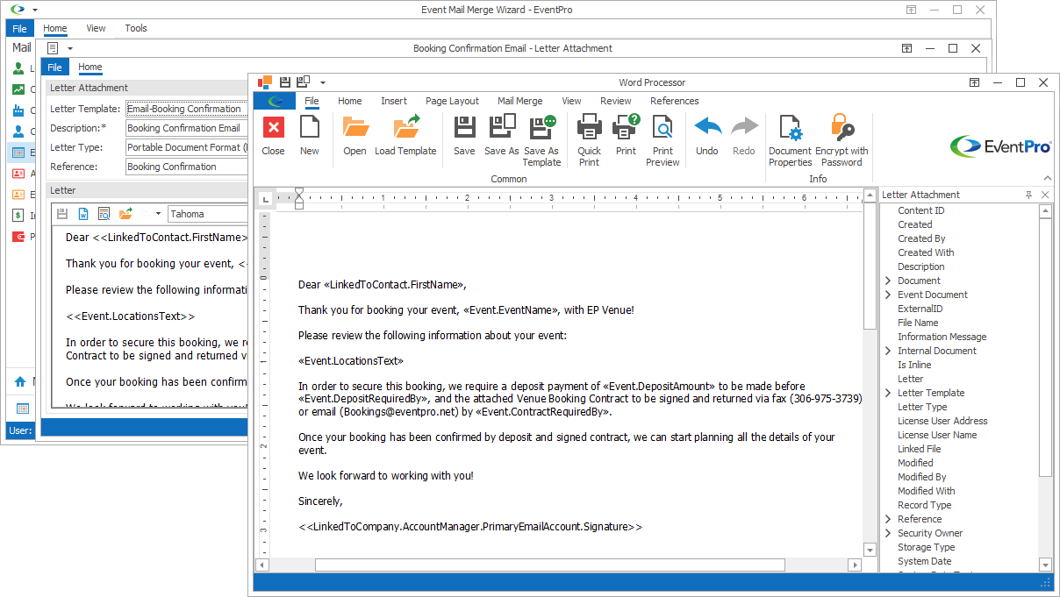
Task: Open Word Processor quick access dropdown arrow
Action: [x=323, y=82]
